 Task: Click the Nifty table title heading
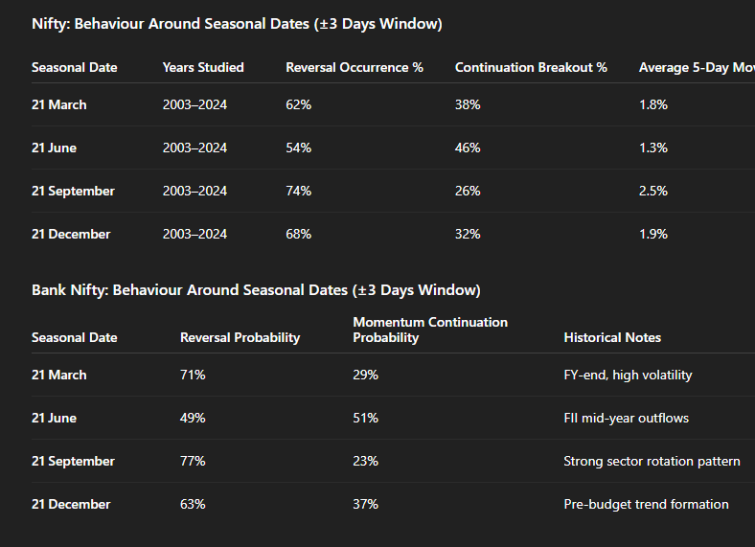[237, 24]
